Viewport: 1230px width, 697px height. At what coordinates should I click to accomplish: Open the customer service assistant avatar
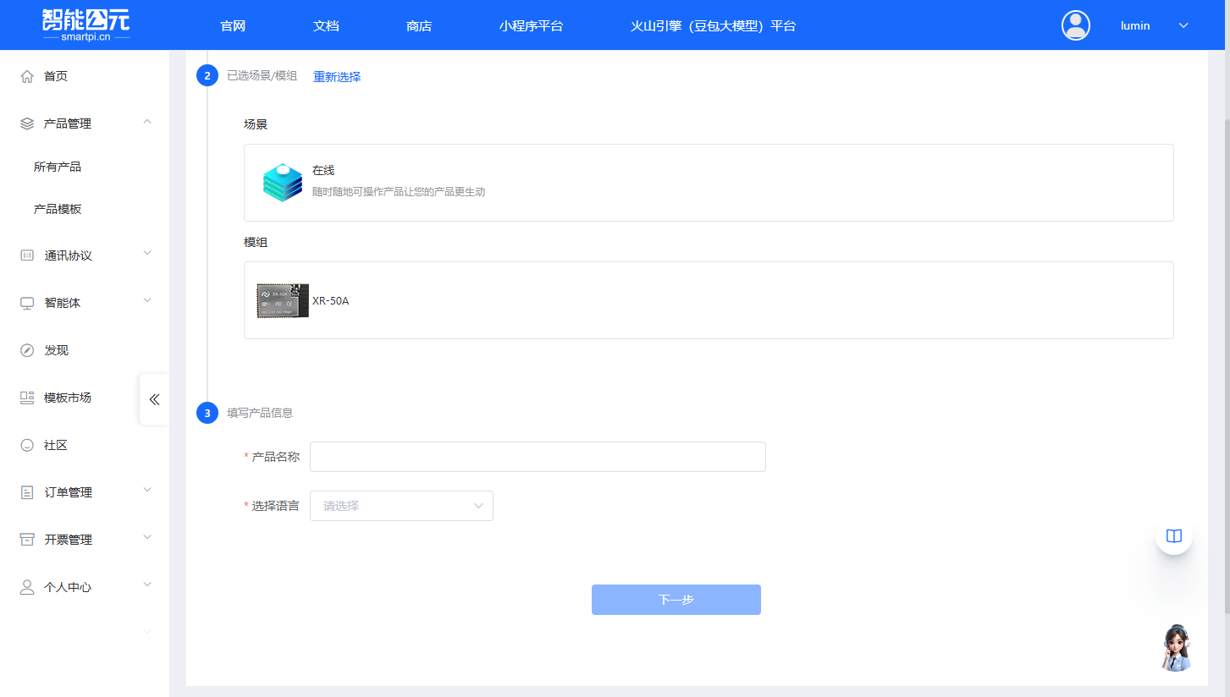click(1176, 648)
